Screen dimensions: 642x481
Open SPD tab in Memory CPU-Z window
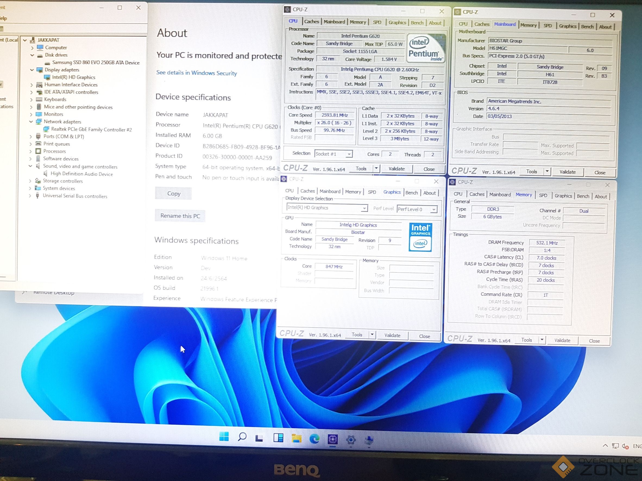point(543,196)
